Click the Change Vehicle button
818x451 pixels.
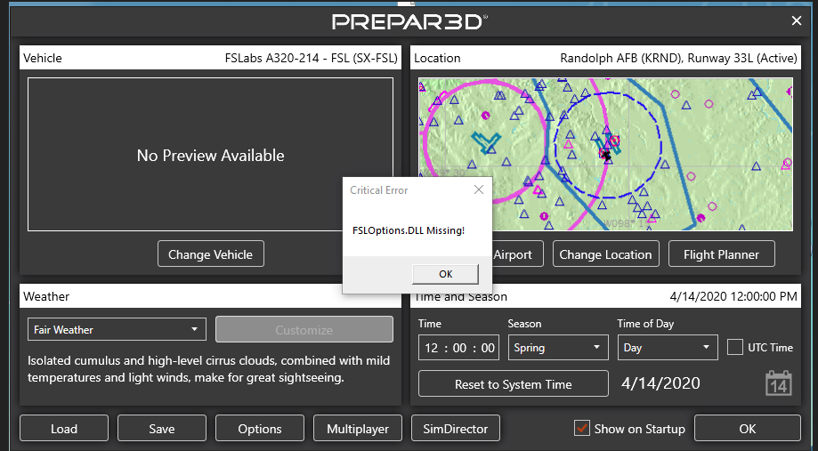[x=211, y=254]
